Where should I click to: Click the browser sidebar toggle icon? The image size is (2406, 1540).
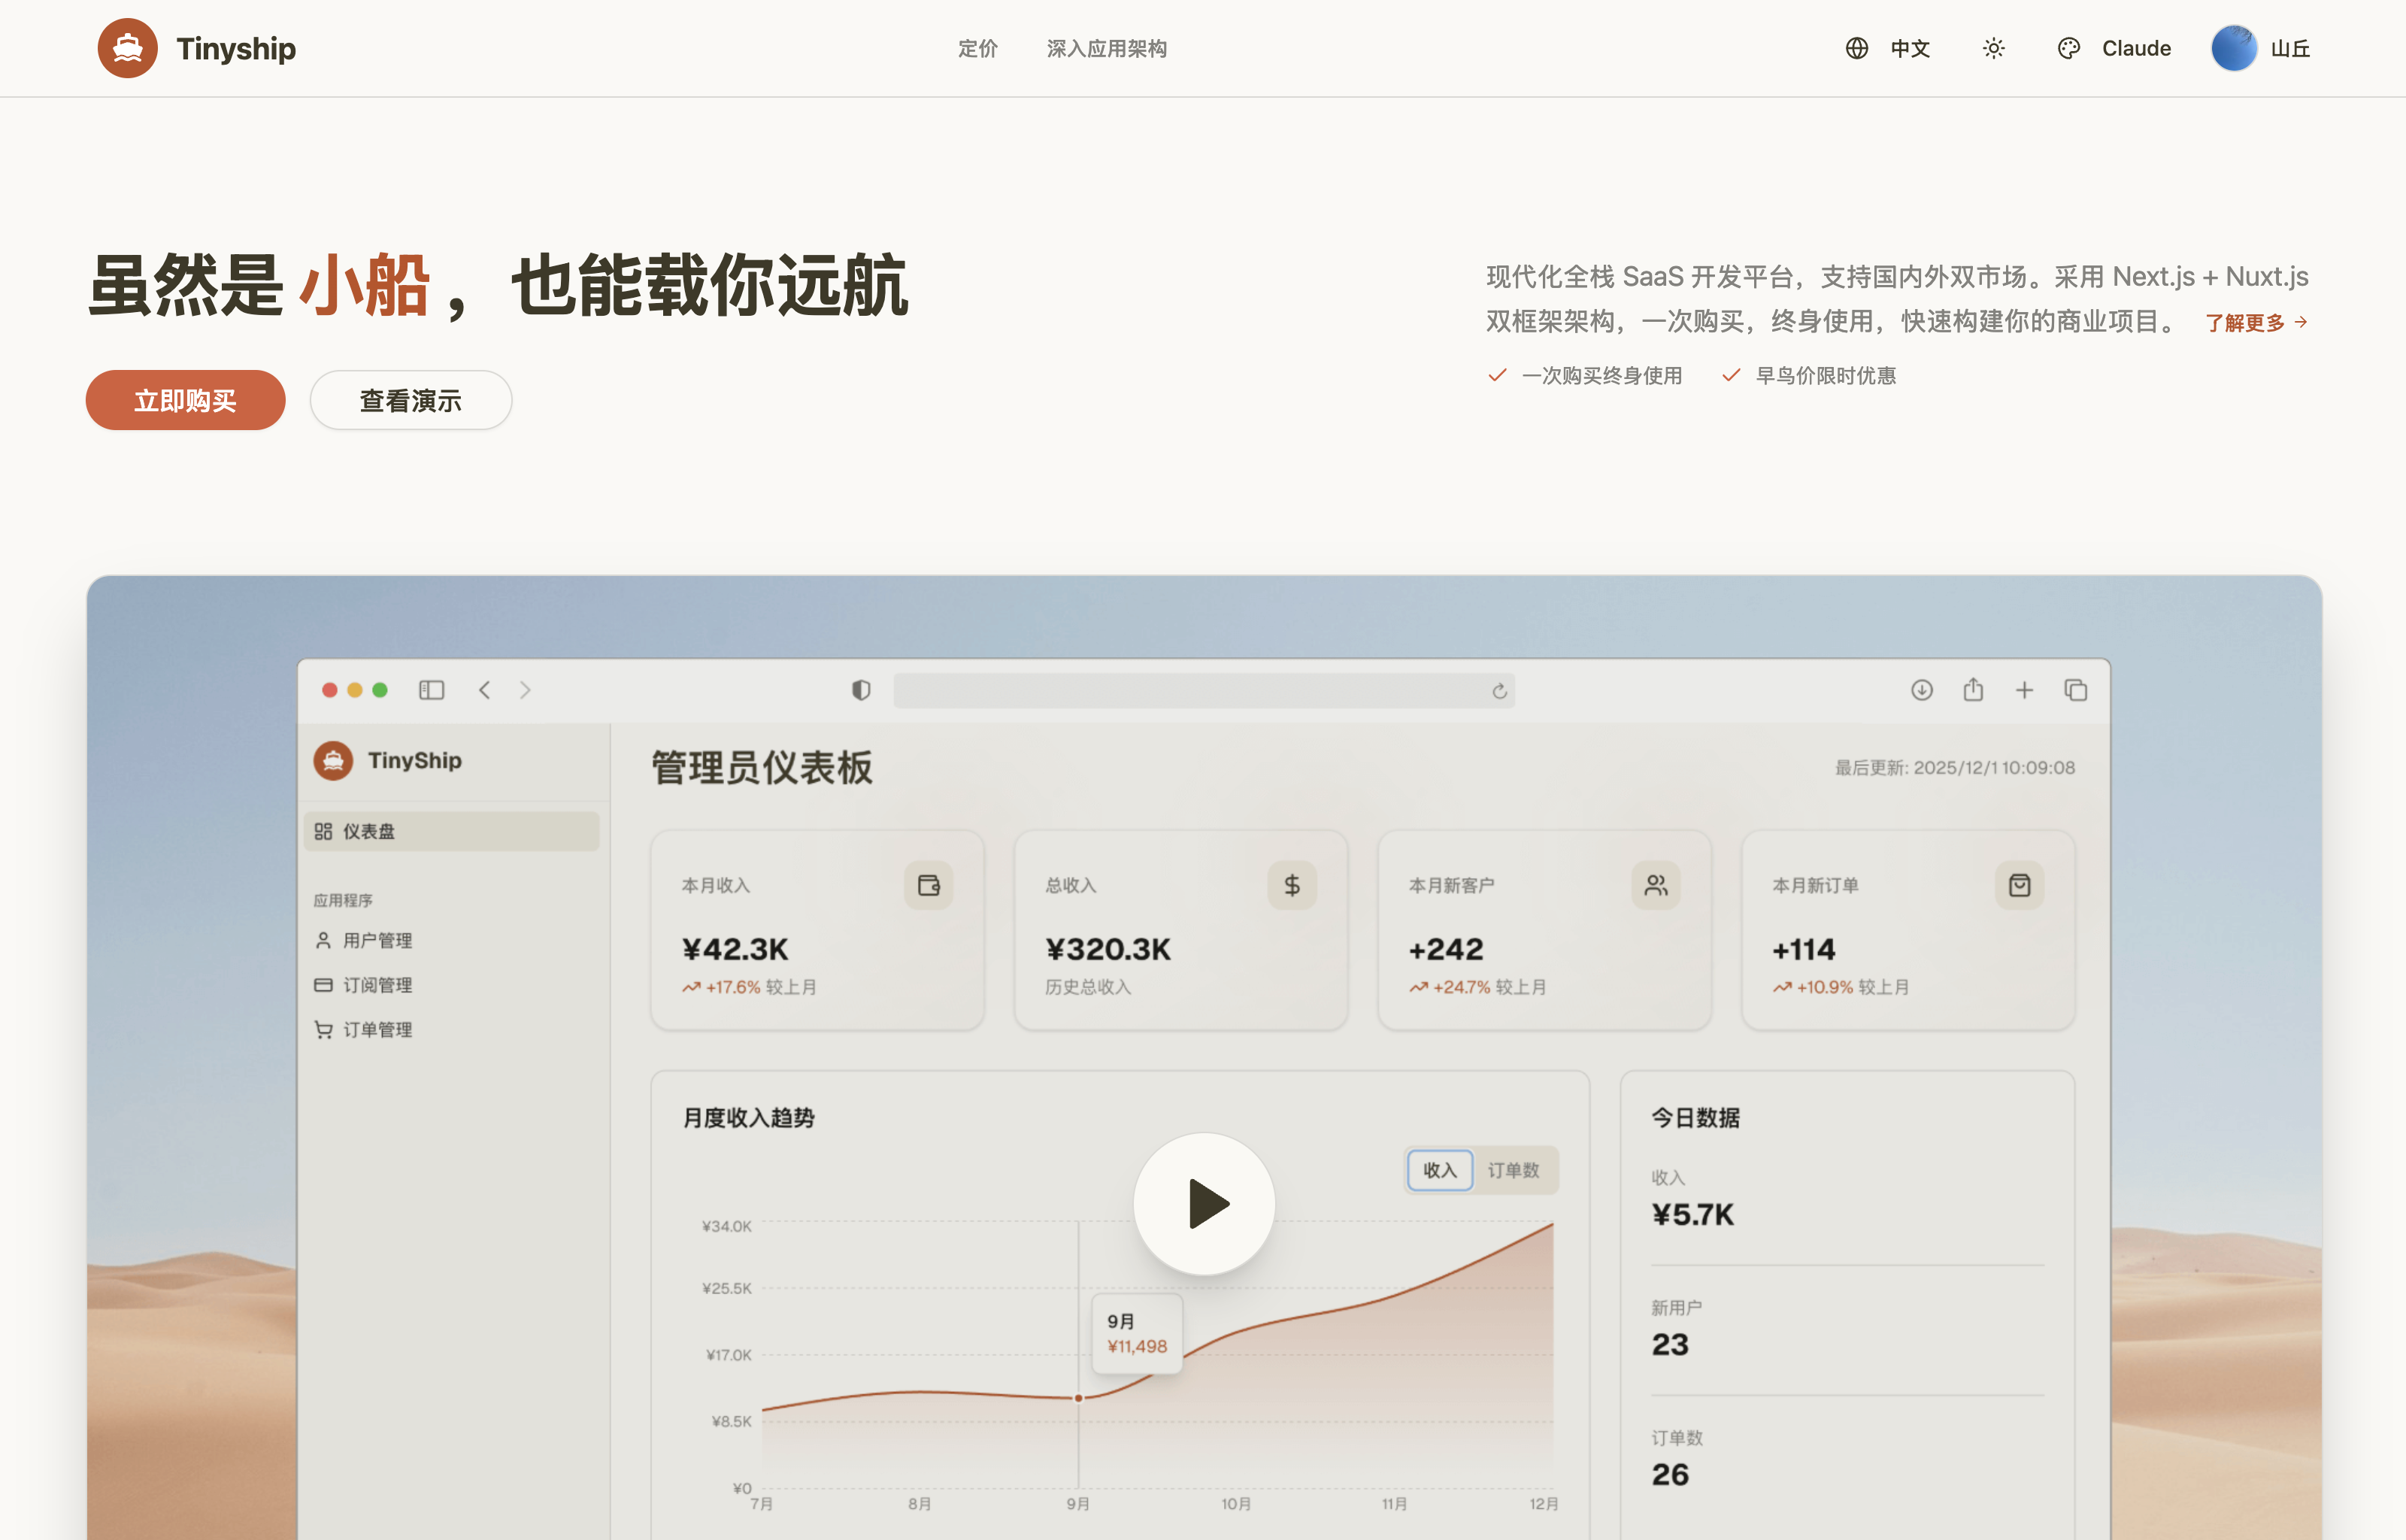[x=431, y=690]
